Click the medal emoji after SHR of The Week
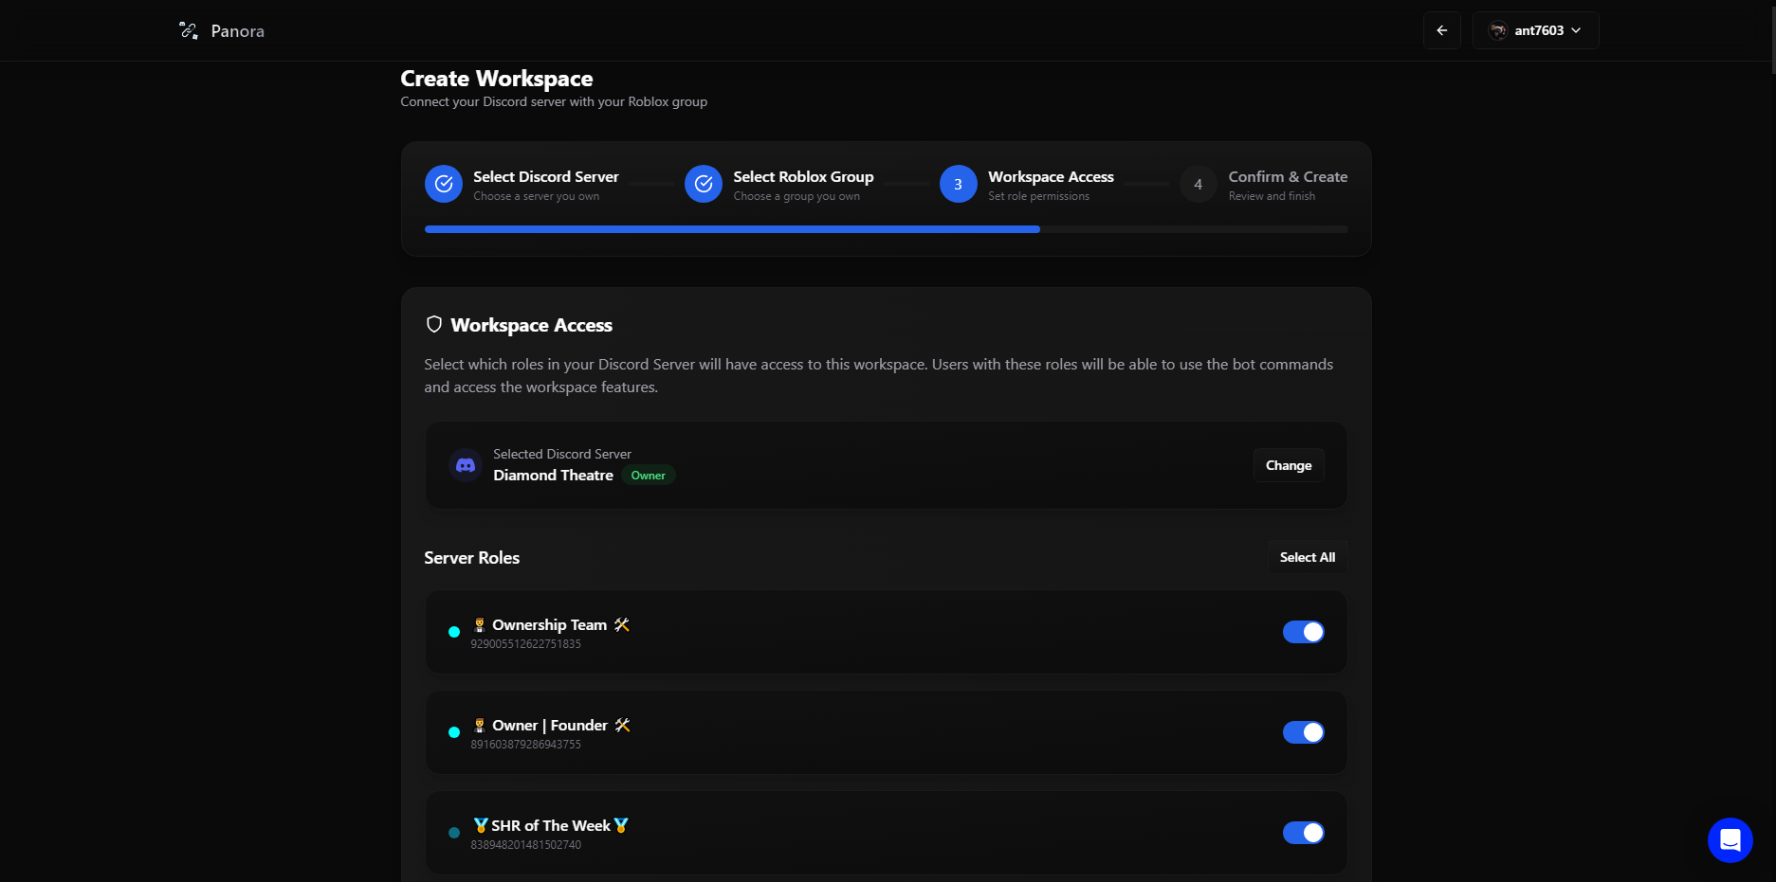This screenshot has width=1776, height=882. 621,825
